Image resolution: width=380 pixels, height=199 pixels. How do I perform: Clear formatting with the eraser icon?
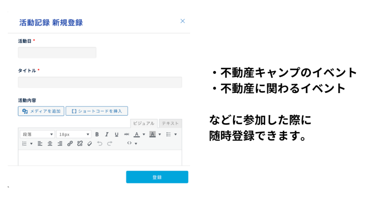(x=89, y=144)
